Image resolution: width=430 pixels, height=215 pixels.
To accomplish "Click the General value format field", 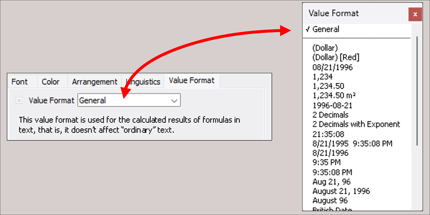I will 123,100.
